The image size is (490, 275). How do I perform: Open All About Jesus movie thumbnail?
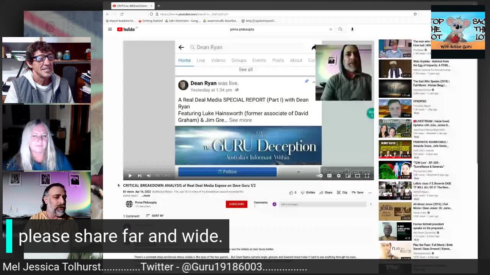(395, 211)
